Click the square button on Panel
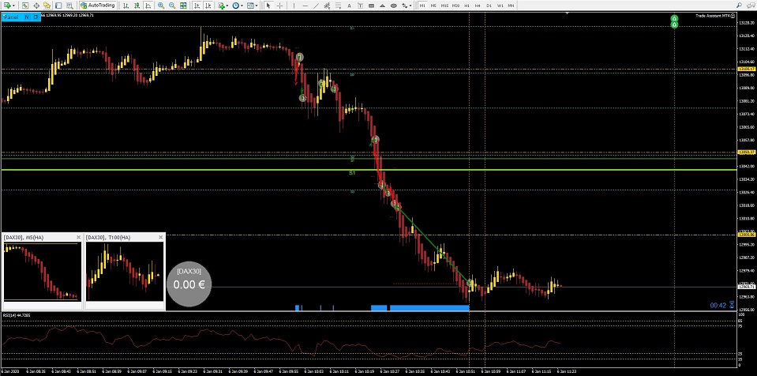Screen dimensions: 757x376 (x=36, y=17)
